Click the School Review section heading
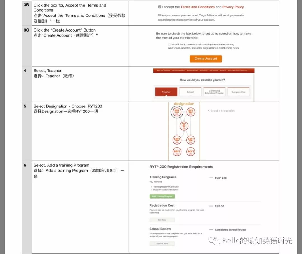The width and height of the screenshot is (302, 254). click(160, 229)
